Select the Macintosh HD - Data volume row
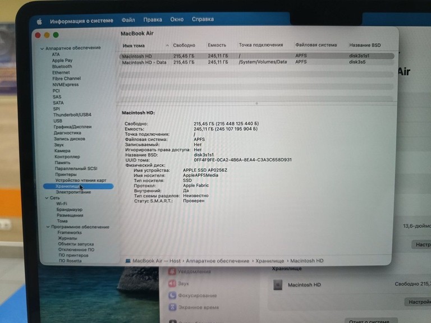431x323 pixels. click(x=256, y=62)
